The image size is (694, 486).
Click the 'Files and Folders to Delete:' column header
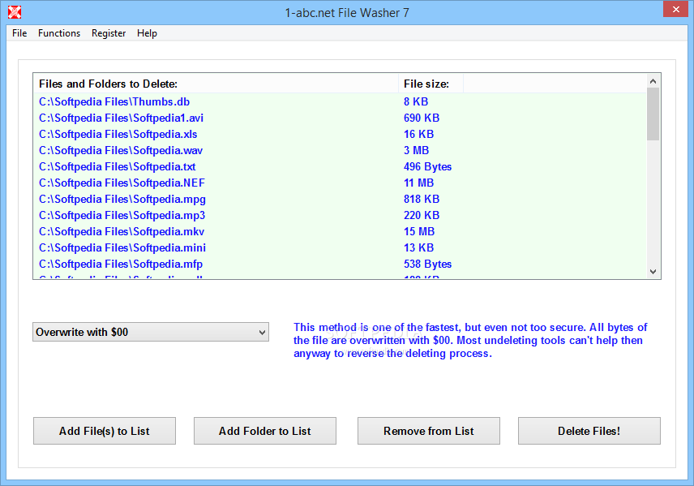(216, 84)
